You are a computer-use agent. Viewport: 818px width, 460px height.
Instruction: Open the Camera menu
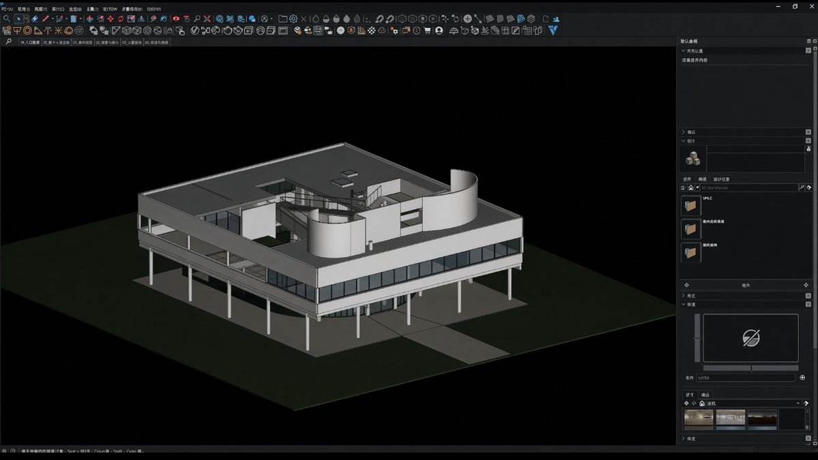58,9
